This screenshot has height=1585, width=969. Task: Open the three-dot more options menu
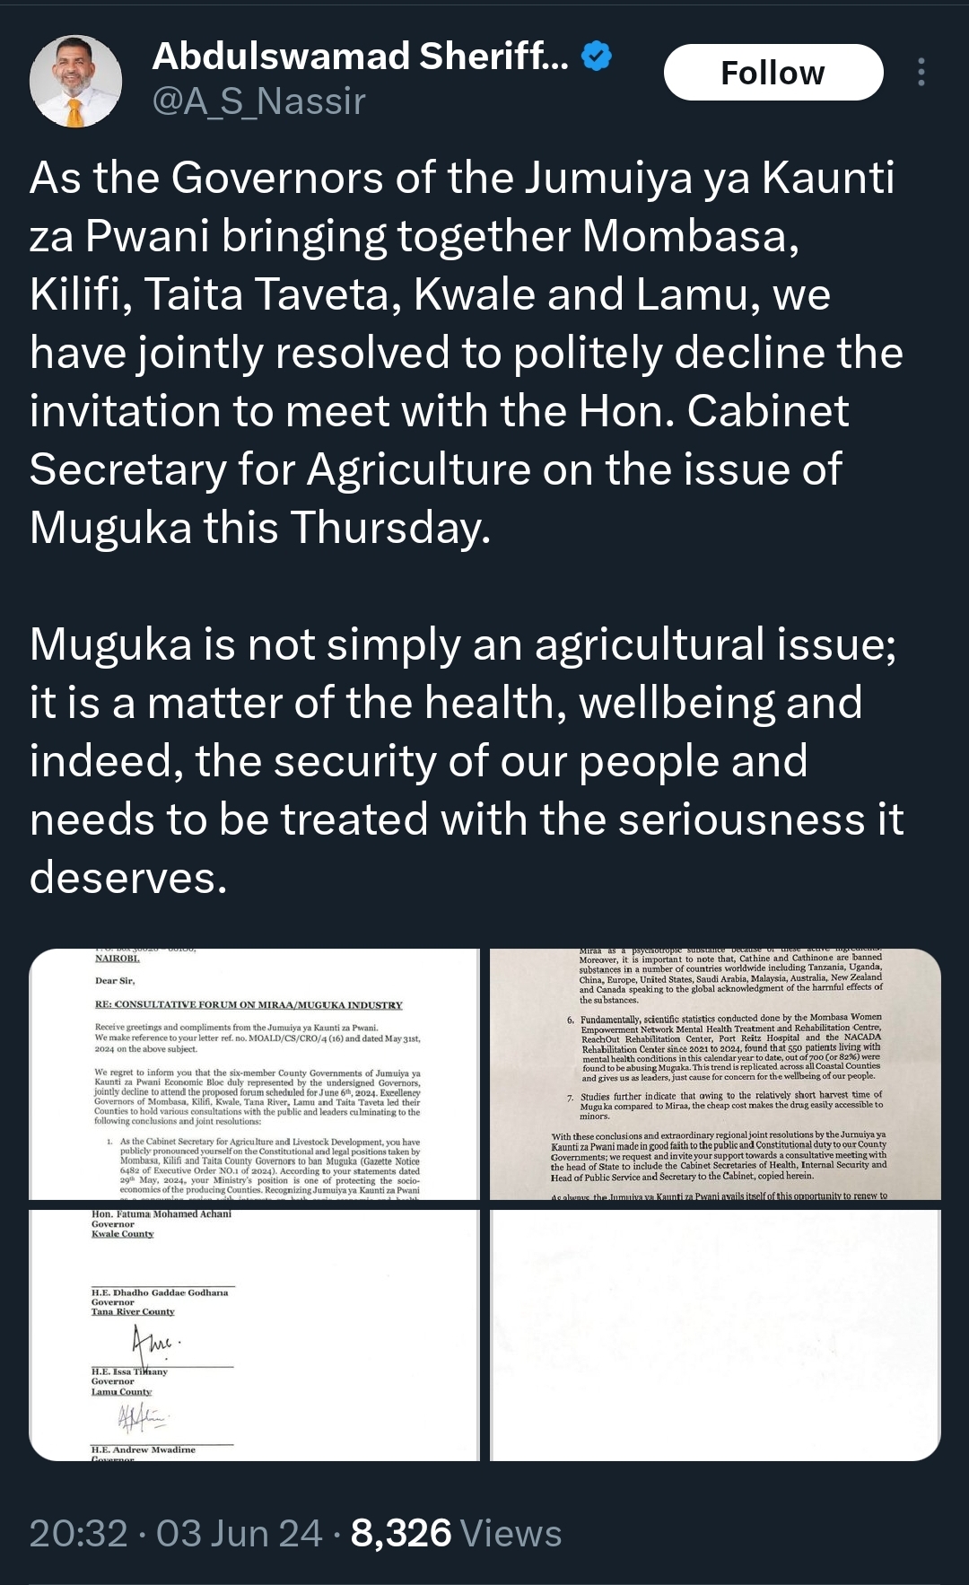click(921, 73)
